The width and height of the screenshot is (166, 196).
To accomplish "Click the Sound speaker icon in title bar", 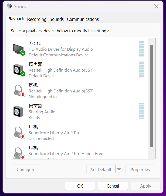I will click(9, 6).
